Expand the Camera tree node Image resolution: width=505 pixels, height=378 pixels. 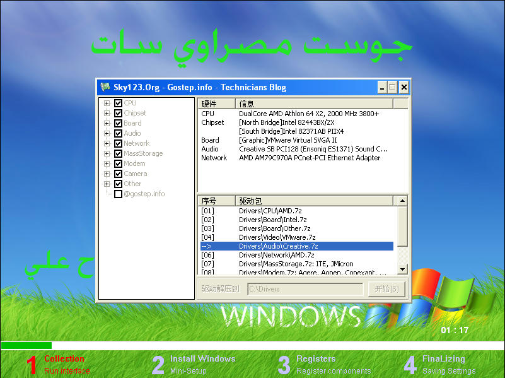tap(107, 174)
